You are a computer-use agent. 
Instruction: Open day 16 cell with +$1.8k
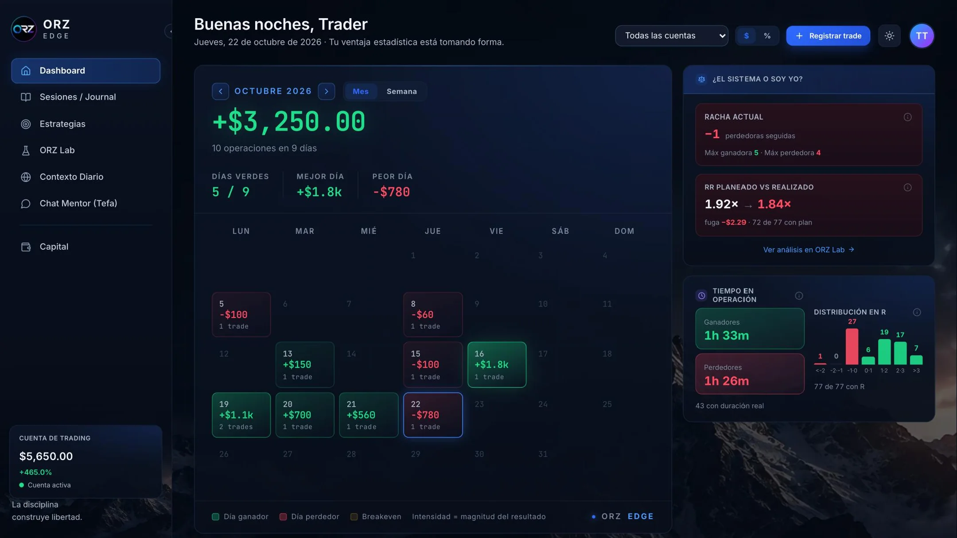[x=497, y=365]
